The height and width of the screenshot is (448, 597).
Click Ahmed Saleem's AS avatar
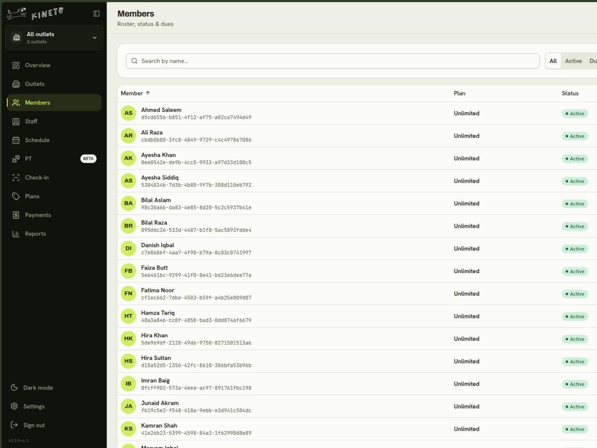(128, 113)
